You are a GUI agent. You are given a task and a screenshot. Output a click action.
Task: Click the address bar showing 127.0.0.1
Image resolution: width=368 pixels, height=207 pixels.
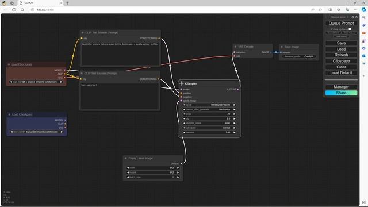tap(45, 10)
